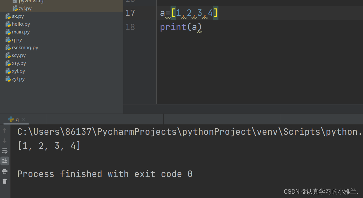Select nested zyl.py under venv folder
Viewport: 363px width, 198px height.
[x=25, y=8]
